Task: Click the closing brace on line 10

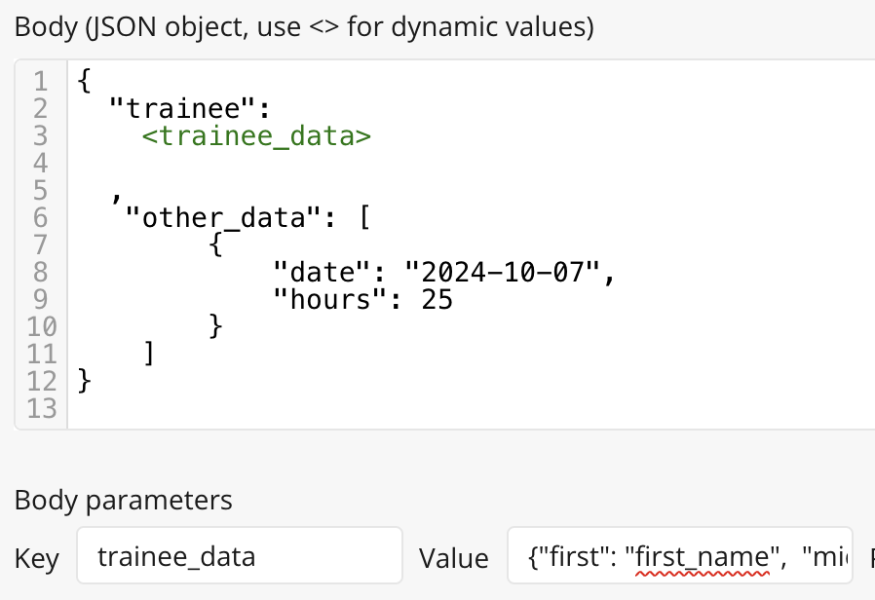Action: tap(215, 327)
